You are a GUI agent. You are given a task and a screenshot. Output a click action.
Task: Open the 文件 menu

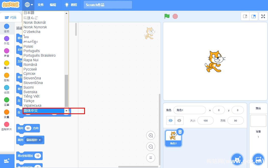(x=41, y=5)
